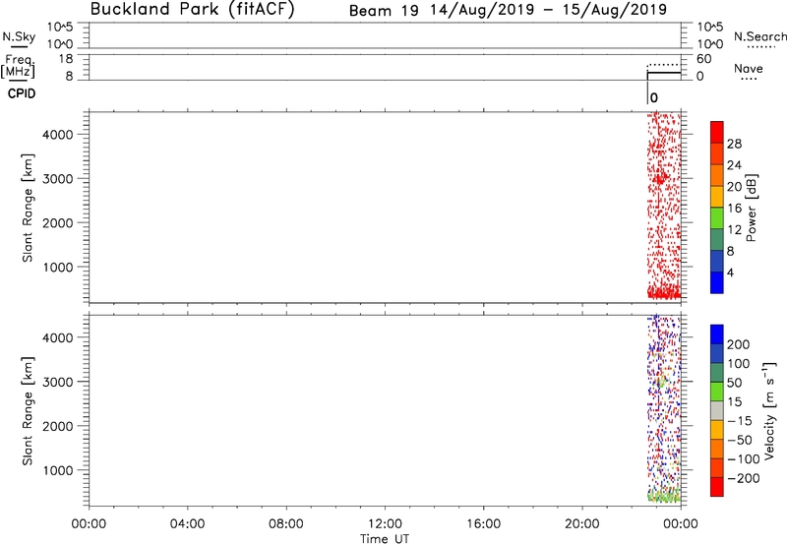Click the Slant Range label of the velocity panel
The height and width of the screenshot is (545, 787).
click(28, 411)
